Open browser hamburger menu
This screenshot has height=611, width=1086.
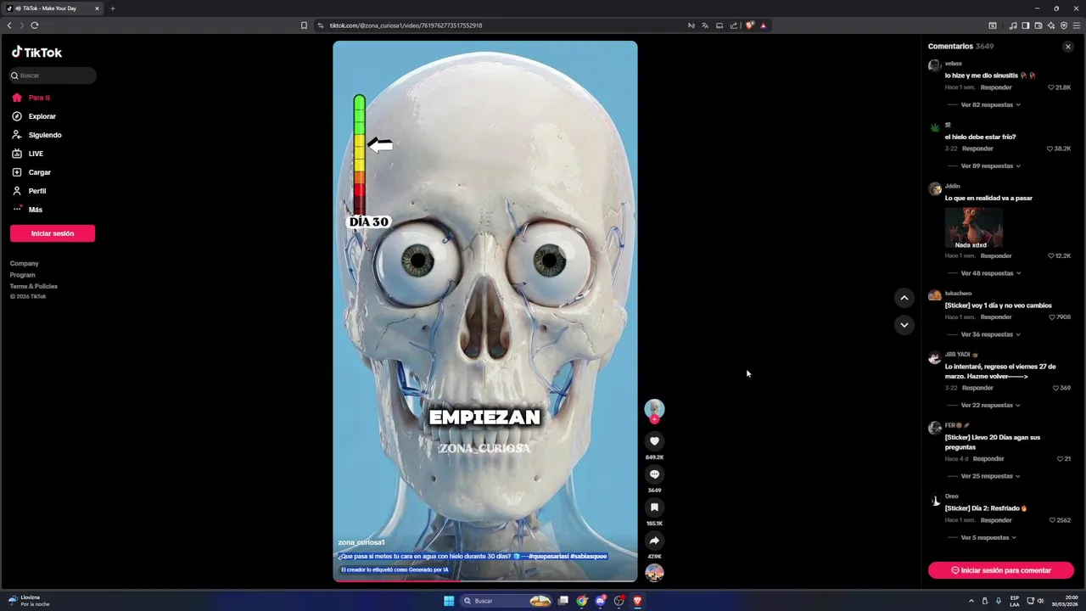(1077, 25)
